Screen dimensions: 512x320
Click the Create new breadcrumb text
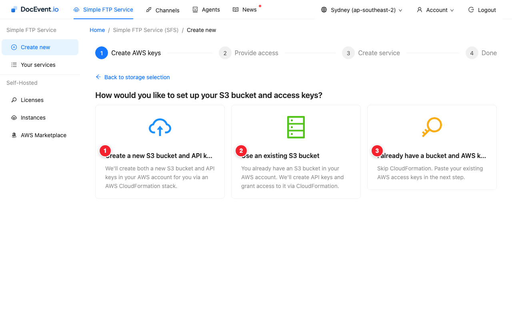tap(201, 30)
